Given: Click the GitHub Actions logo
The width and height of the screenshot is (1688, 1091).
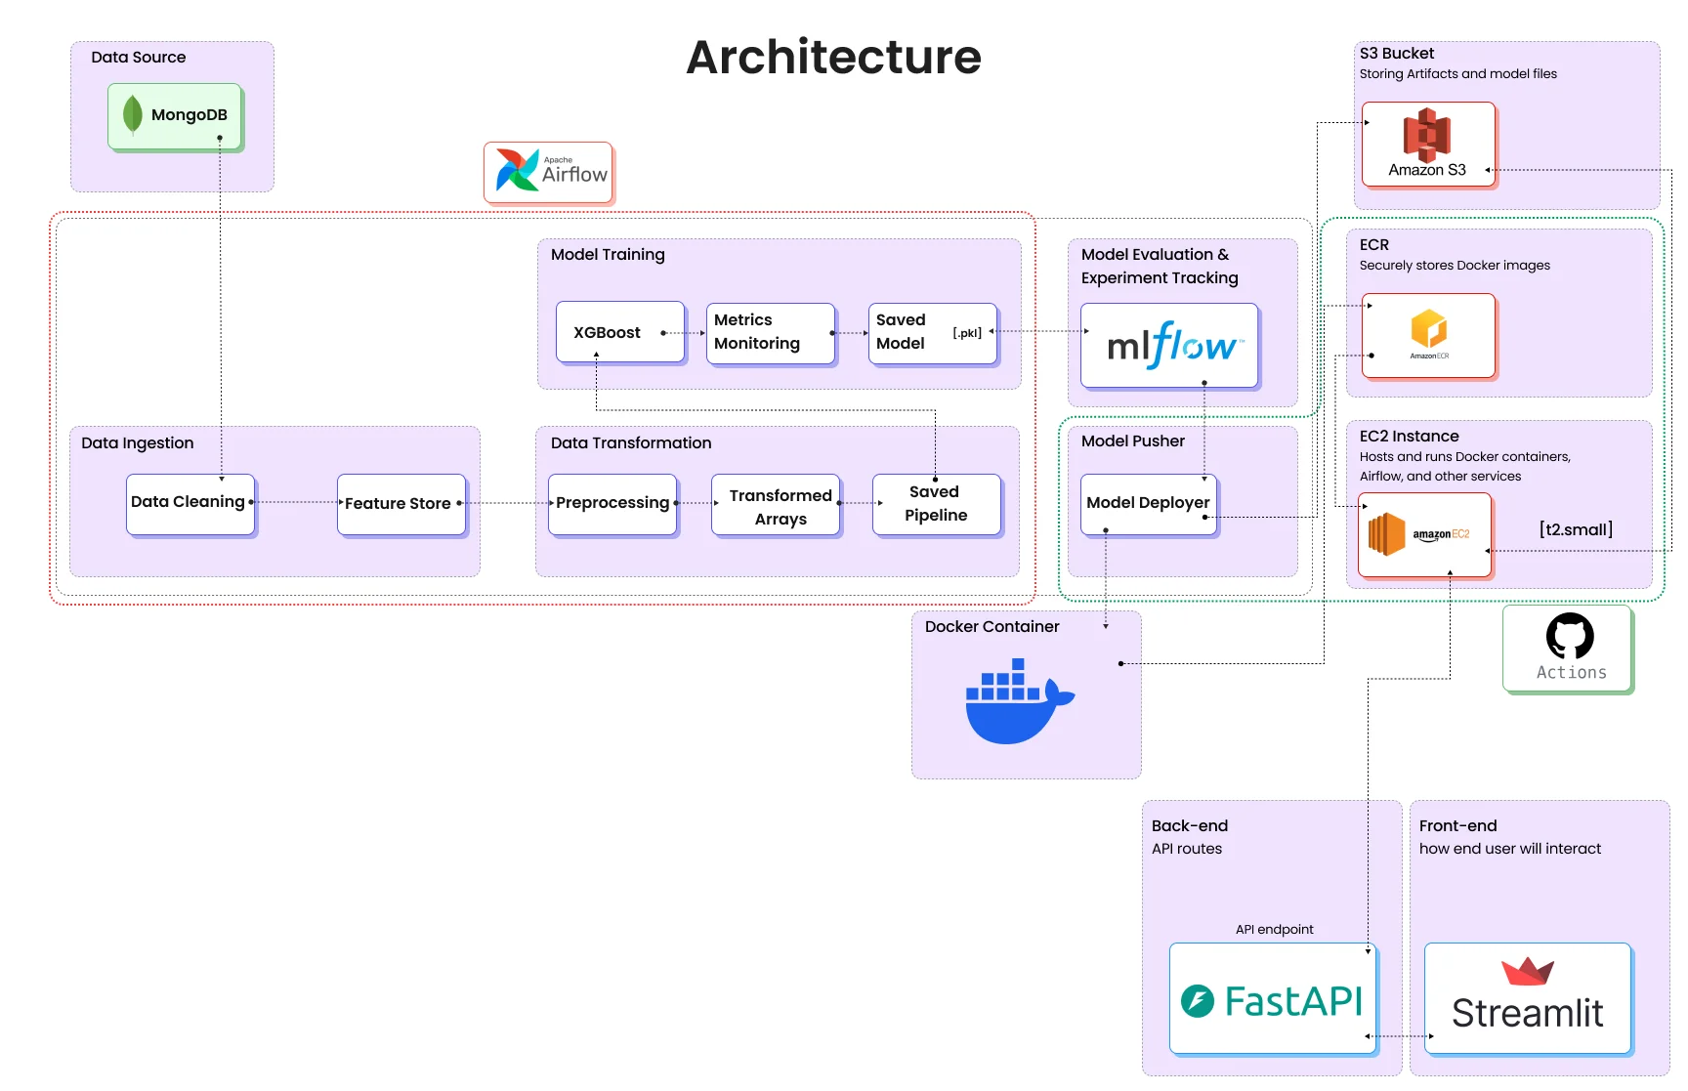Looking at the screenshot, I should pyautogui.click(x=1569, y=648).
